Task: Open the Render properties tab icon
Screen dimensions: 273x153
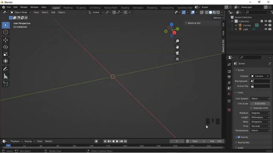Action: pyautogui.click(x=229, y=71)
